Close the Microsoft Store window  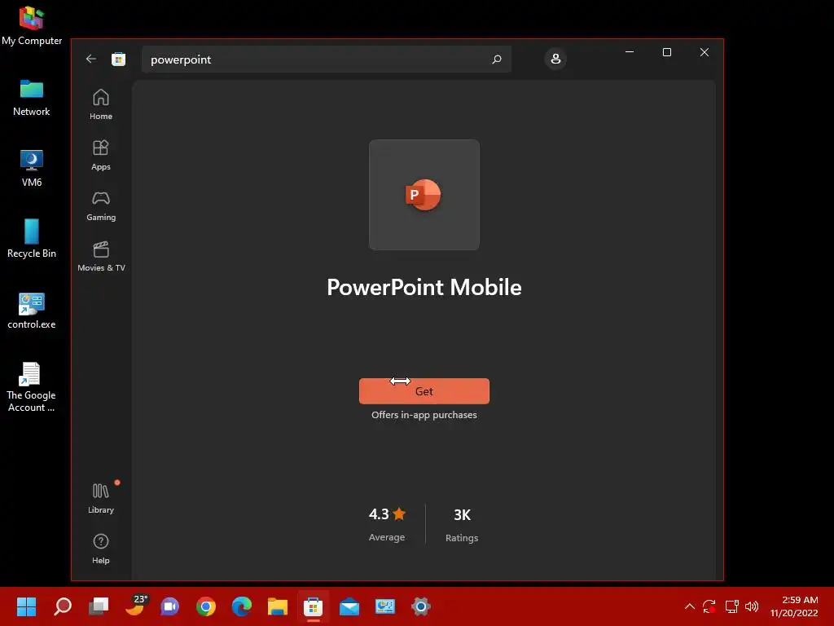pyautogui.click(x=705, y=52)
